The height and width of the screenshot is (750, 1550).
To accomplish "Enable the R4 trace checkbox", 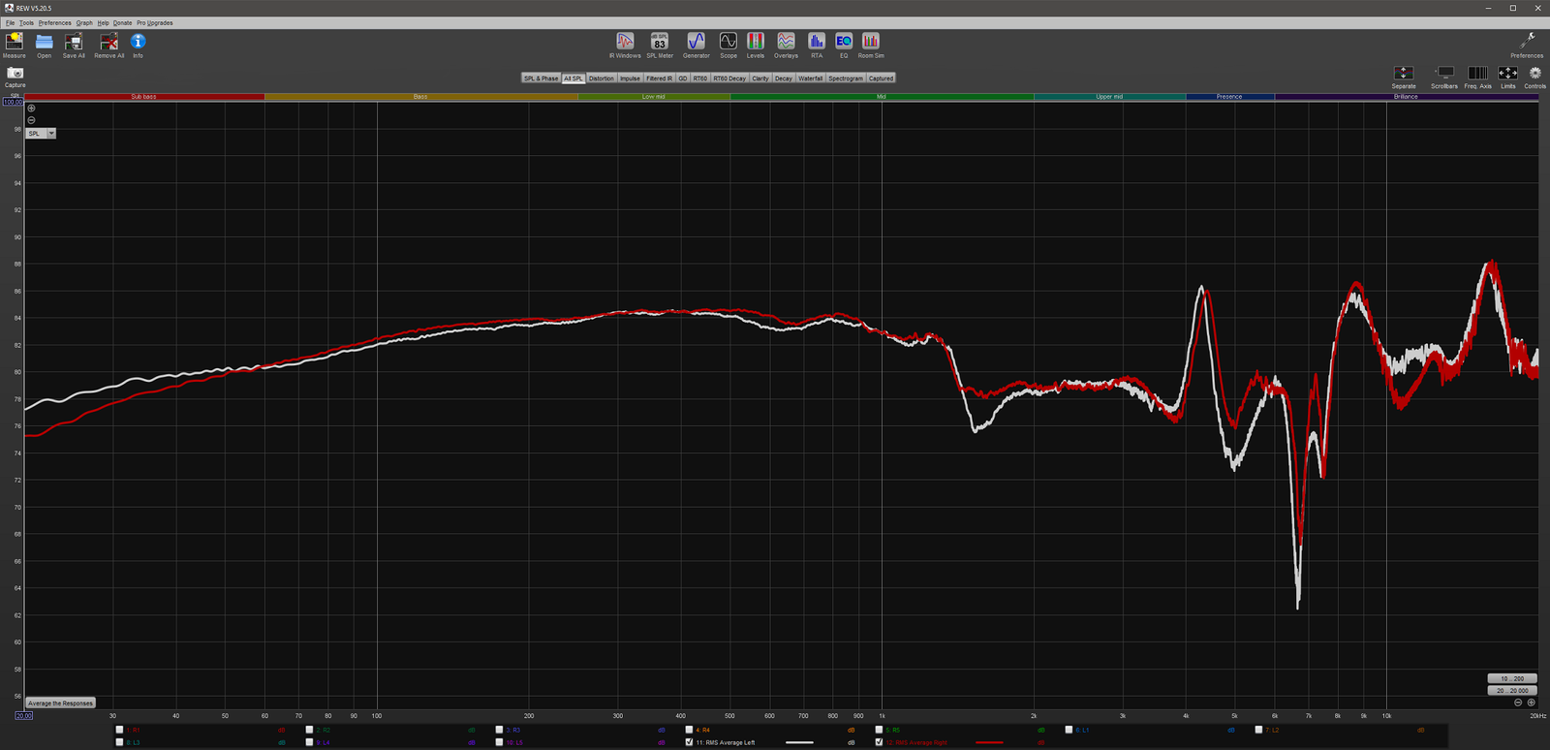I will [x=689, y=730].
